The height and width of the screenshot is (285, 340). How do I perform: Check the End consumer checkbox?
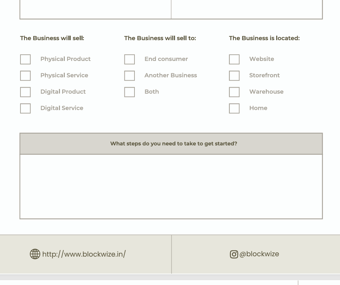click(x=129, y=59)
